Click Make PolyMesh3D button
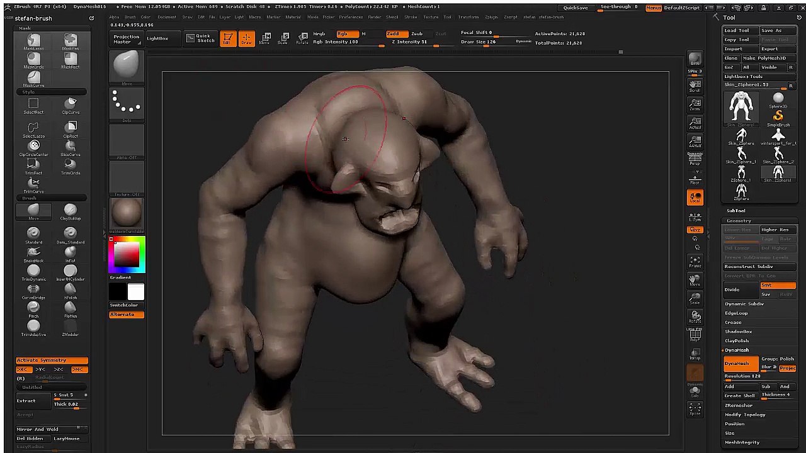 768,58
